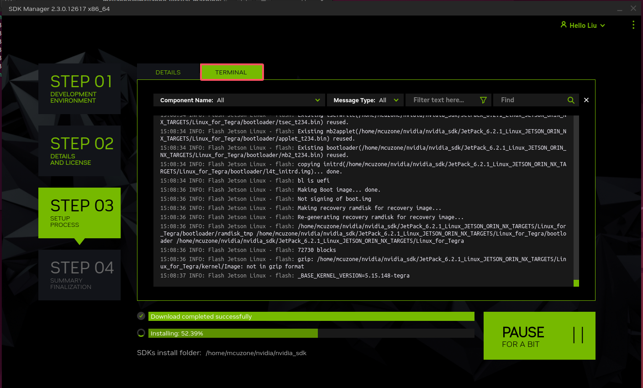Click the 'Making recovery ramdisk' log line
Screen dimensions: 643x388
pyautogui.click(x=301, y=208)
